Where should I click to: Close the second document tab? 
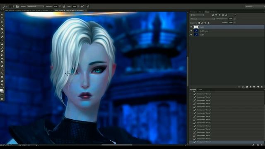click(86, 10)
